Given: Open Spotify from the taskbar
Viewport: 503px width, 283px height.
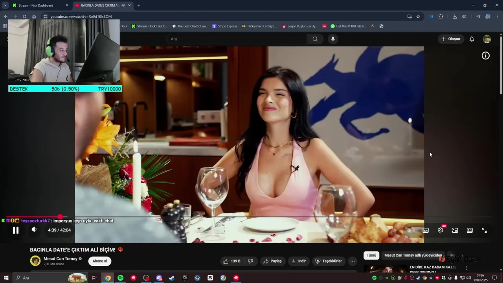Looking at the screenshot, I should click(120, 278).
